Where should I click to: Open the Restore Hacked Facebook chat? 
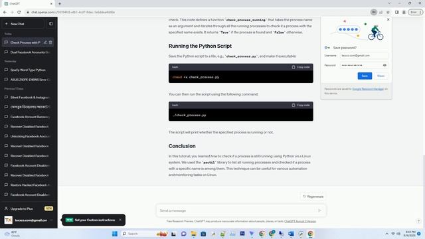[28, 185]
